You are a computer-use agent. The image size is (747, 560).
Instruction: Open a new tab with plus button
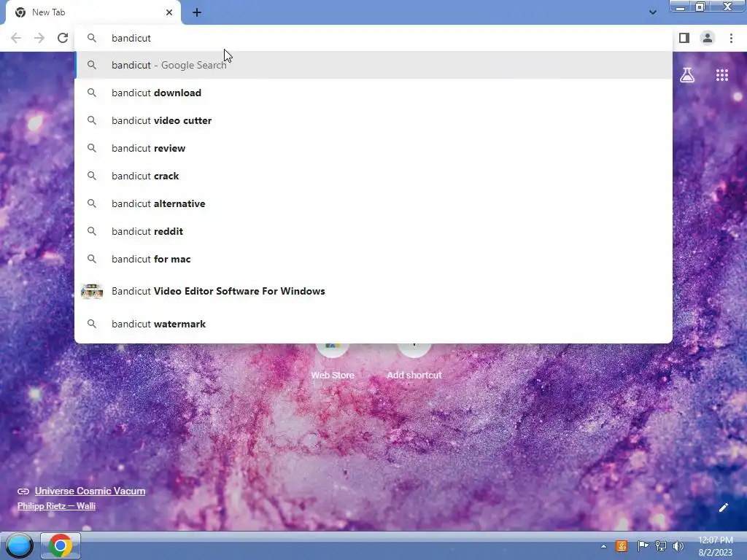point(197,12)
